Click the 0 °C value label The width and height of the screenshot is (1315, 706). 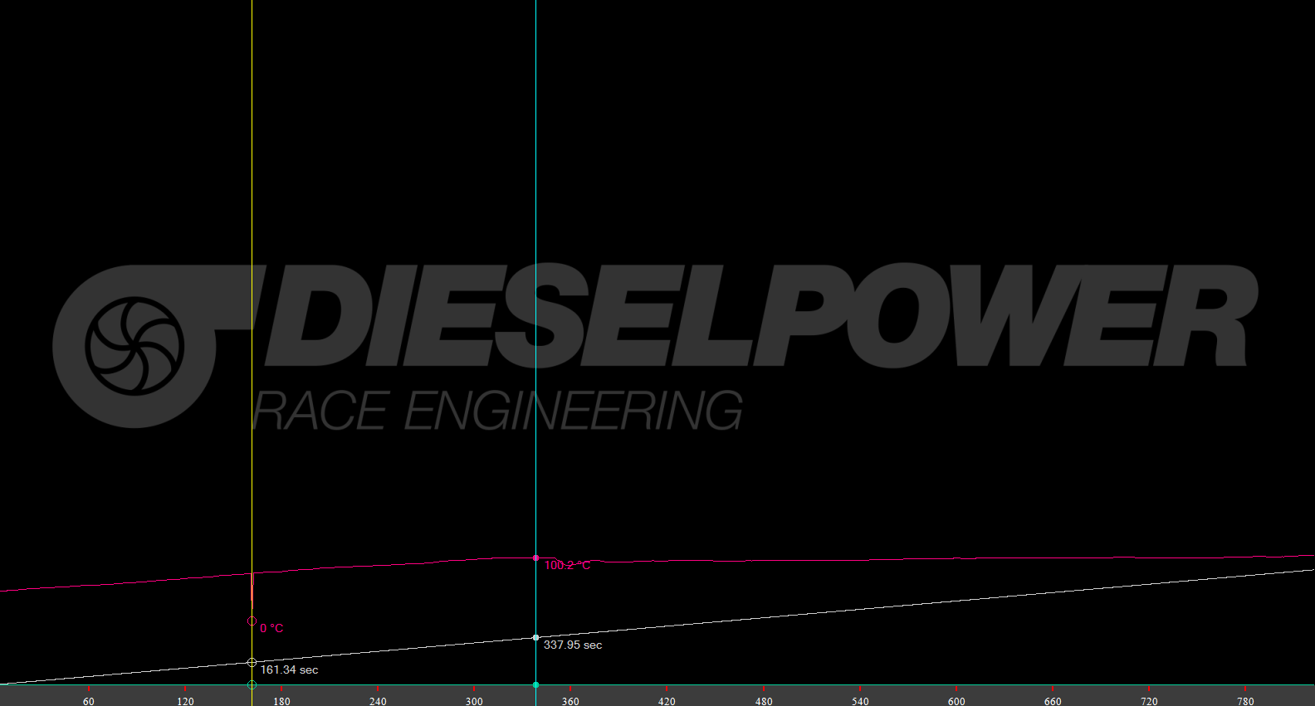point(271,628)
